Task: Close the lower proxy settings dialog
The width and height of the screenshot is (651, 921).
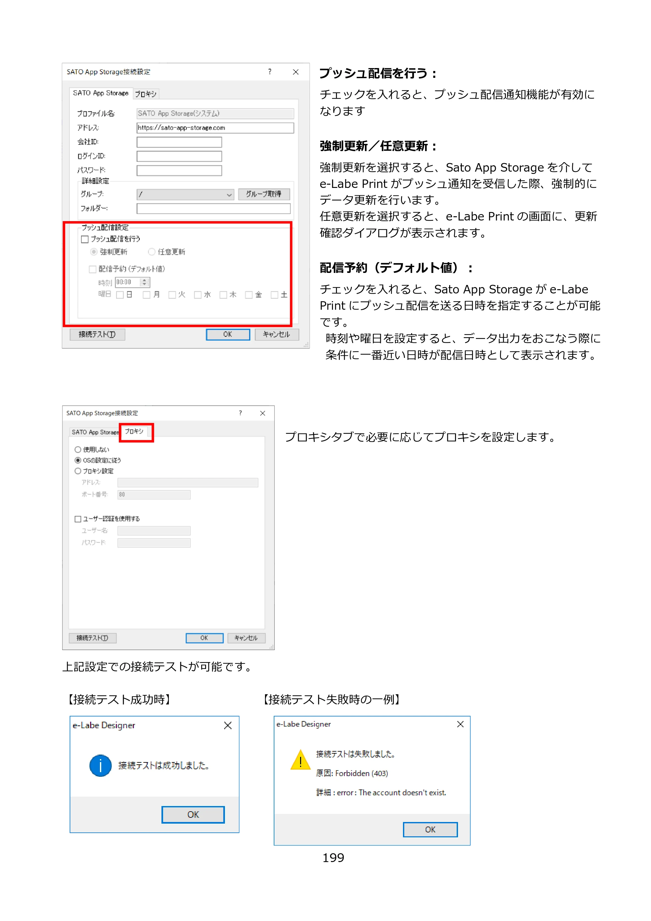Action: (263, 413)
